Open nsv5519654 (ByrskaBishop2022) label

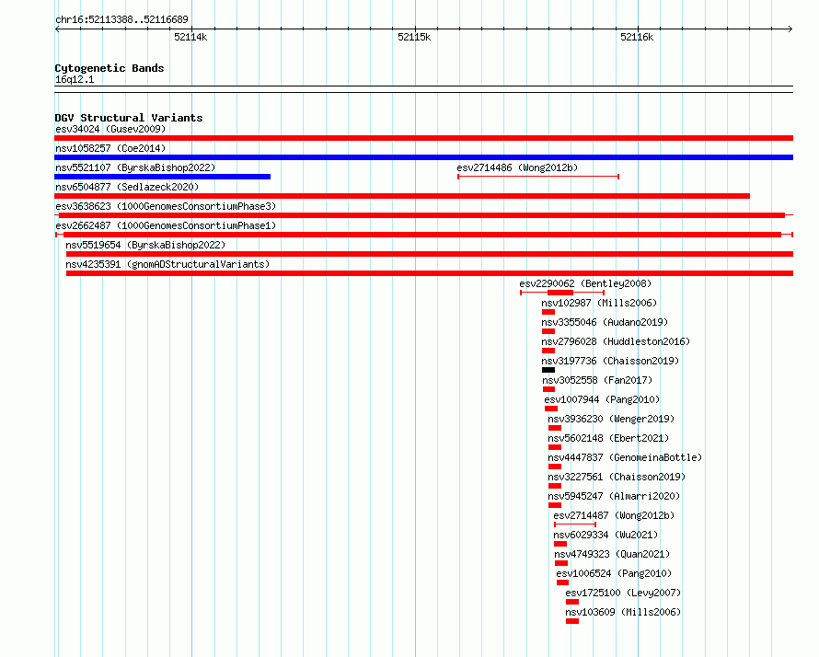[x=145, y=245]
